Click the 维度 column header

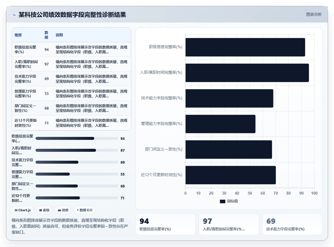point(18,35)
